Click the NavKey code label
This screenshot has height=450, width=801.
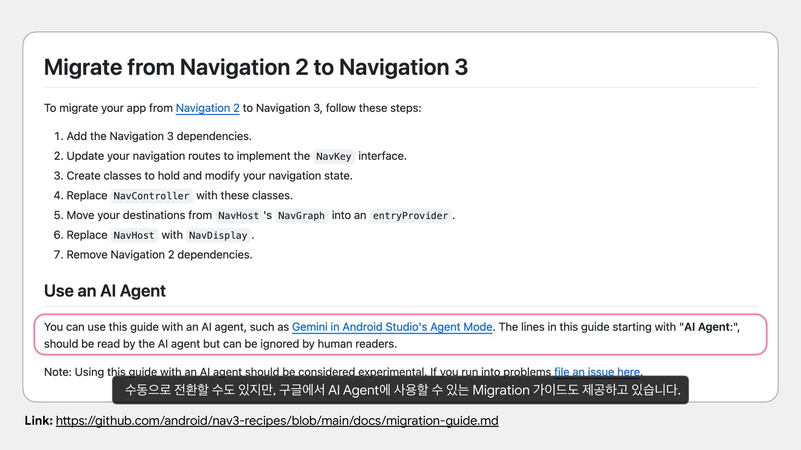pyautogui.click(x=333, y=156)
